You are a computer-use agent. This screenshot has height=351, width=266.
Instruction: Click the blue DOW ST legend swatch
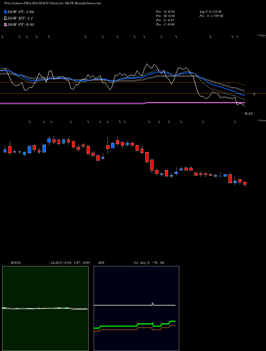click(5, 12)
